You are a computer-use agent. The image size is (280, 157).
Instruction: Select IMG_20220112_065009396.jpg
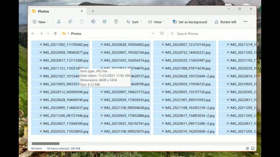coord(60,92)
